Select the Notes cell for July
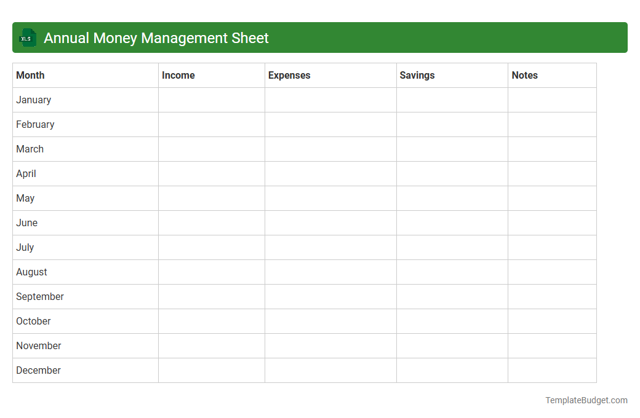This screenshot has height=418, width=640. (x=551, y=247)
